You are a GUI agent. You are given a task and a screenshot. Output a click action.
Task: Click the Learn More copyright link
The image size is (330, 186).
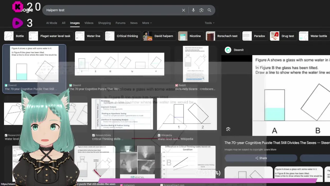[x=270, y=150]
